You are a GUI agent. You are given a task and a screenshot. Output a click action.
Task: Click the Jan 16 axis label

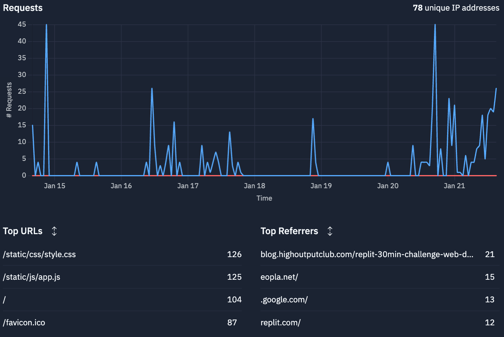(x=121, y=186)
